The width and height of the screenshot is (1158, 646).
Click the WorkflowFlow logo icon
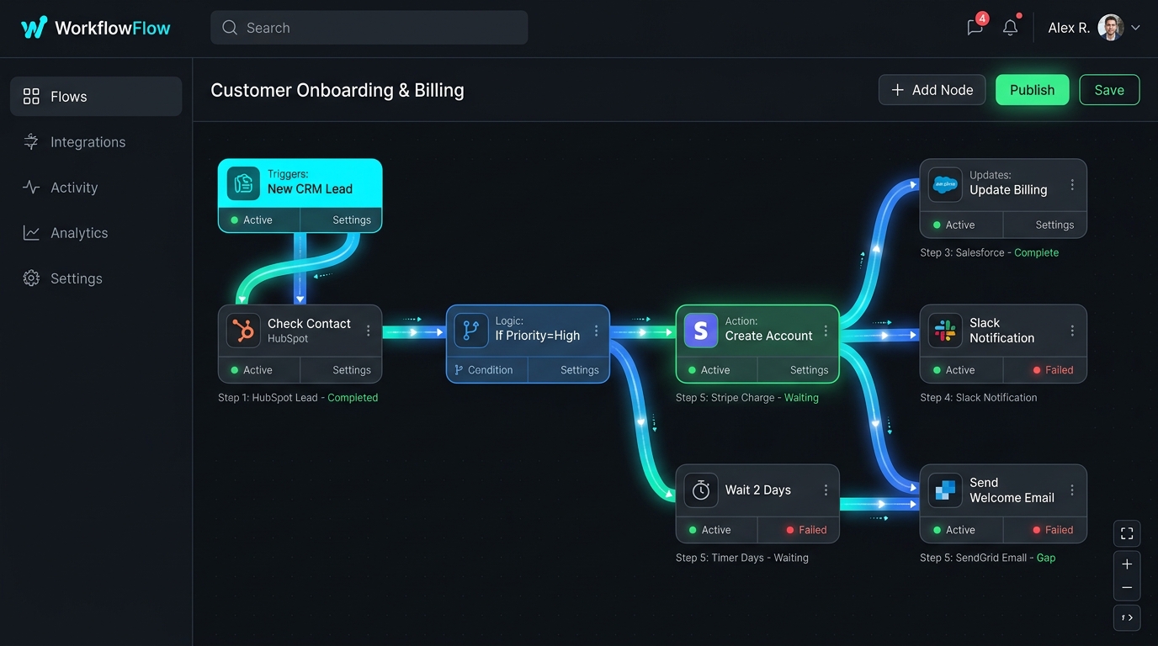pos(34,28)
